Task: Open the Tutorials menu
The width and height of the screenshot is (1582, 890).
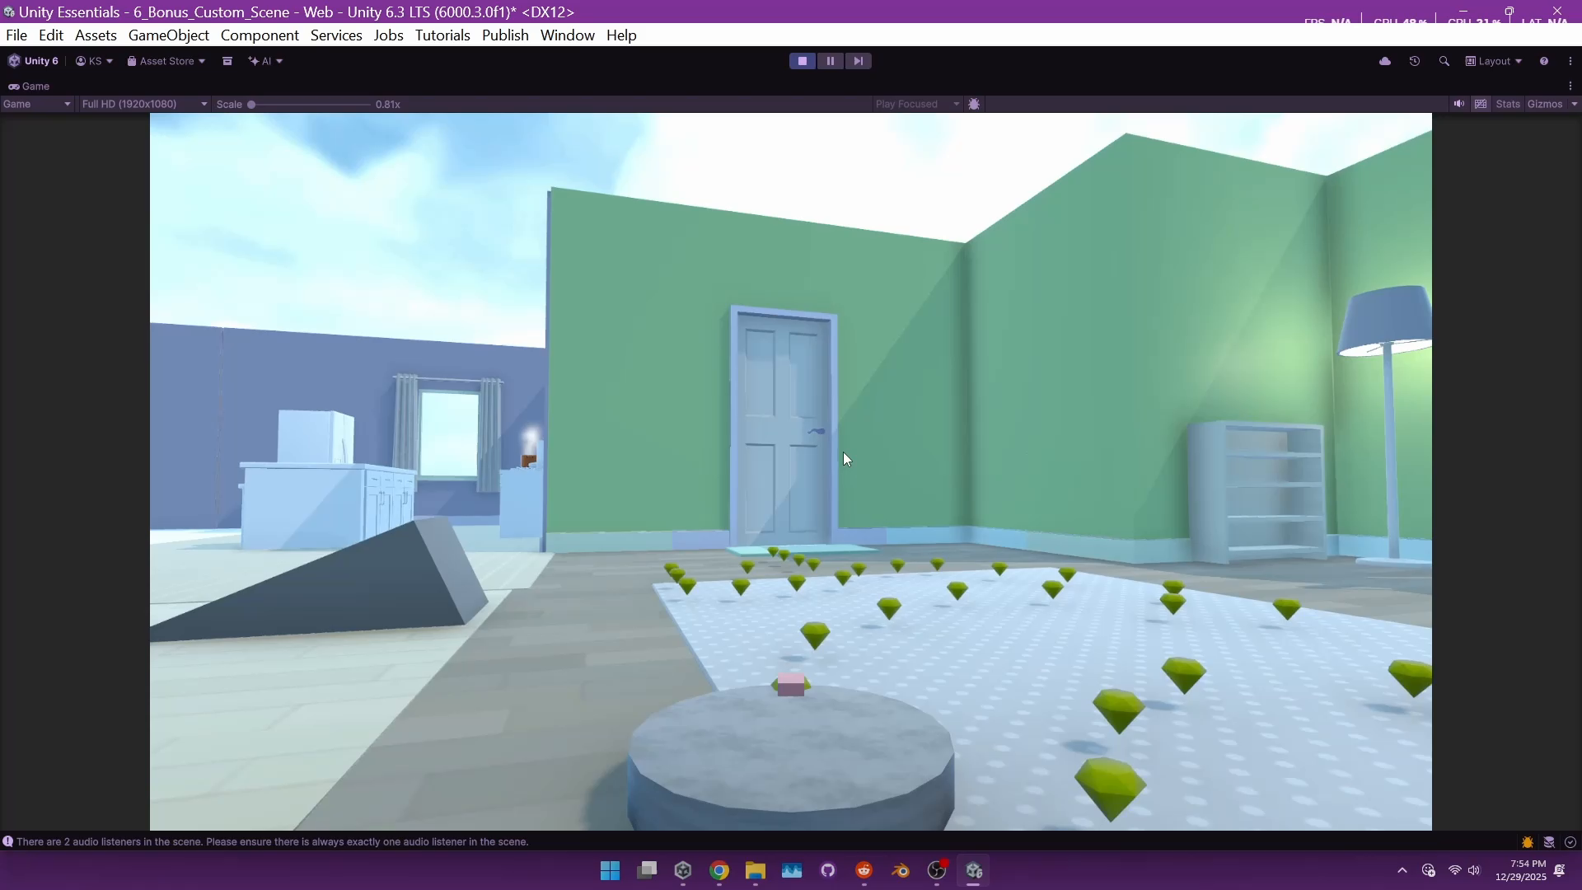Action: [442, 35]
